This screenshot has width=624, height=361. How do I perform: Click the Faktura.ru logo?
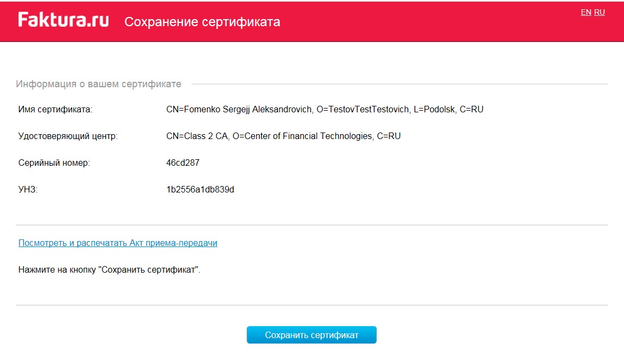pyautogui.click(x=63, y=20)
